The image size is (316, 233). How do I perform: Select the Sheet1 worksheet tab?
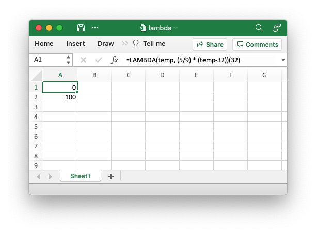click(x=80, y=176)
